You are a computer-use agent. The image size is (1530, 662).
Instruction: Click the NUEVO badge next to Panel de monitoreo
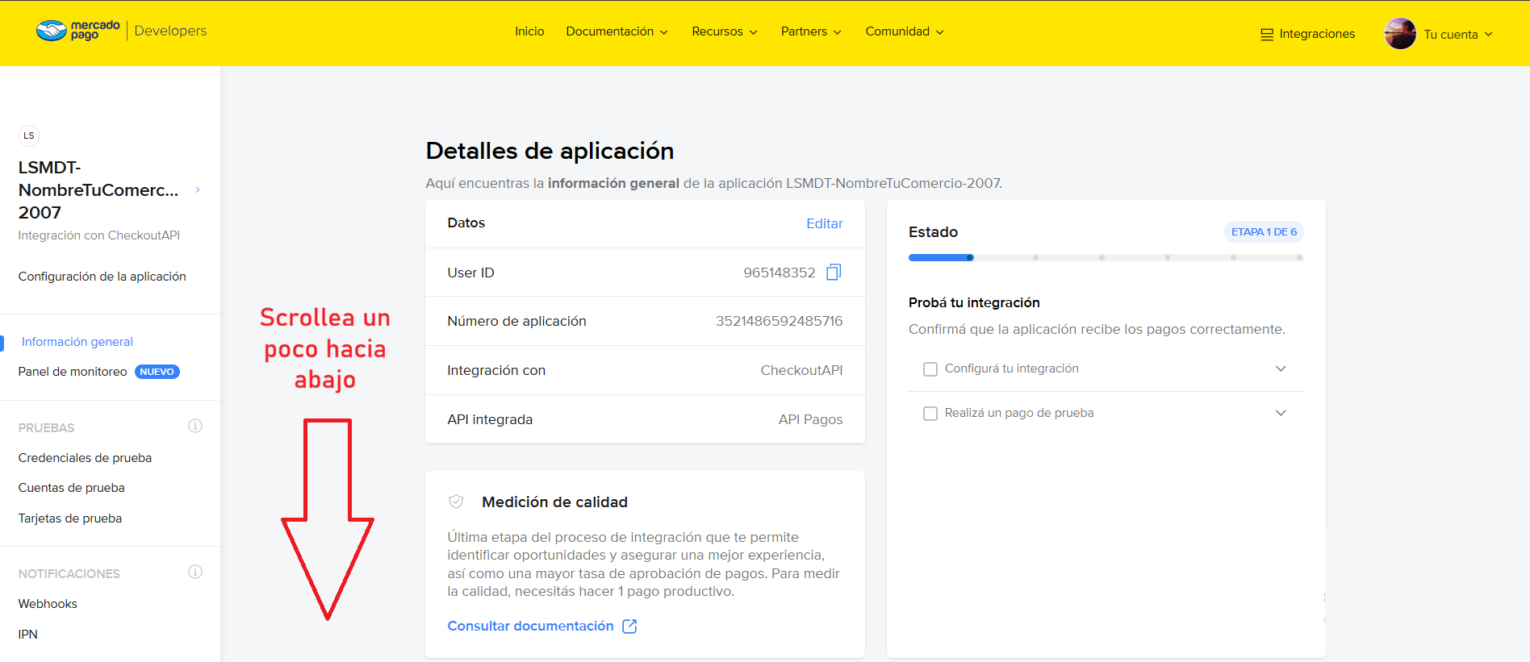click(157, 372)
